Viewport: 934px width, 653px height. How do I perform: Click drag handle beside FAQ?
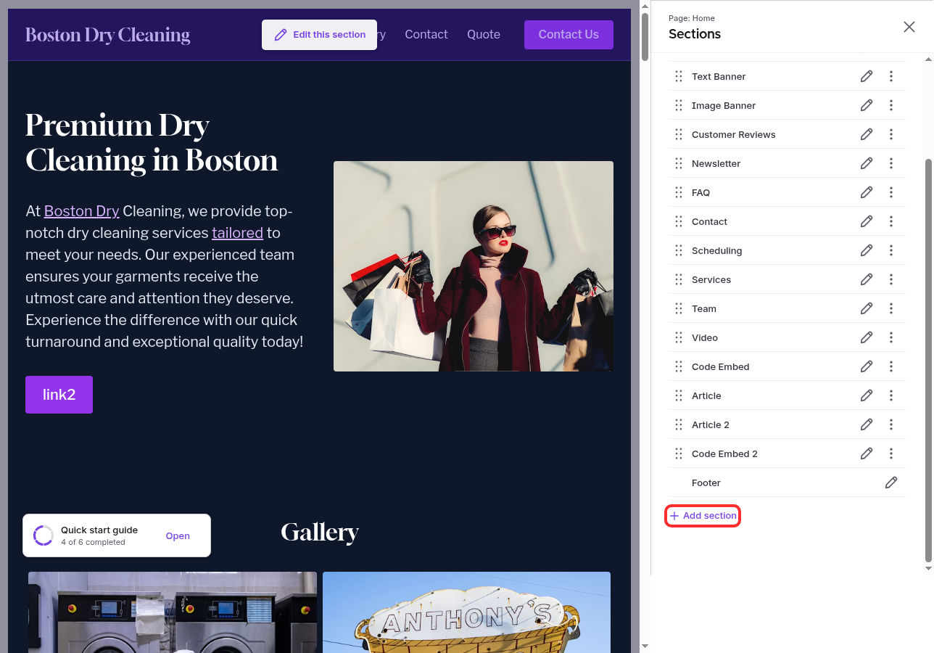679,192
